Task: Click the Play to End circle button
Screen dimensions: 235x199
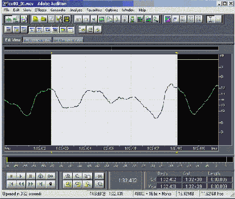Action: coord(41,176)
